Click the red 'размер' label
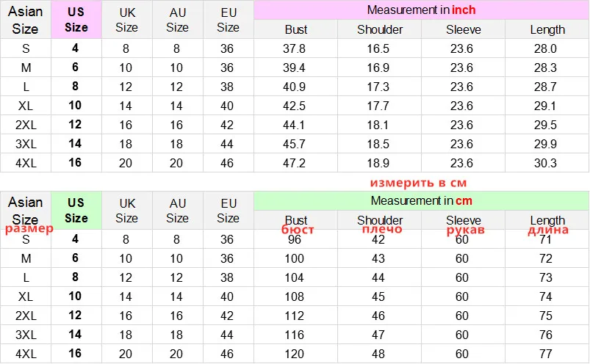Image resolution: width=590 pixels, height=364 pixels. pos(29,228)
